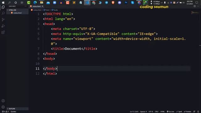The image size is (201, 113).
Task: Open the Windows Start menu
Action: pyautogui.click(x=3, y=3)
